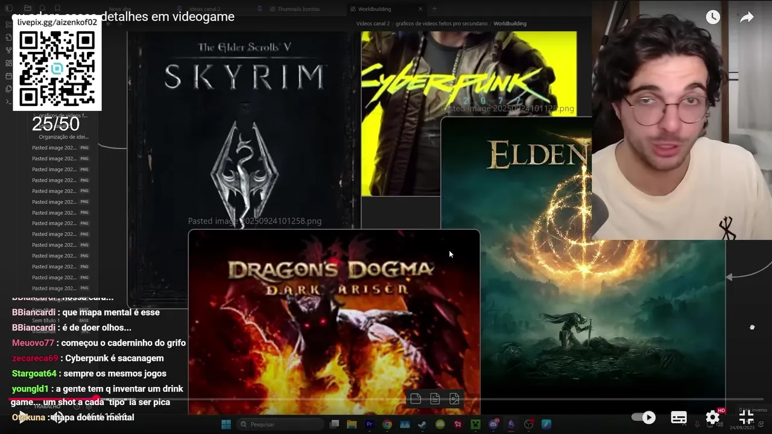Click the YouTube Share arrow icon

(x=747, y=17)
